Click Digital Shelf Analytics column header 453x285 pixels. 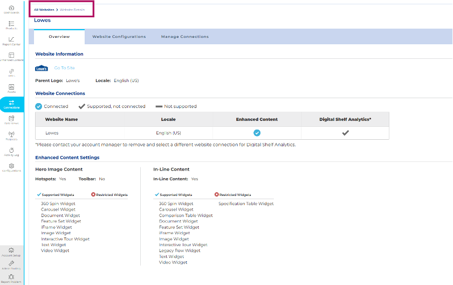tap(345, 119)
